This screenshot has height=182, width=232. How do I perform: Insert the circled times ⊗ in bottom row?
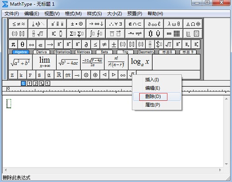pyautogui.click(x=86, y=75)
